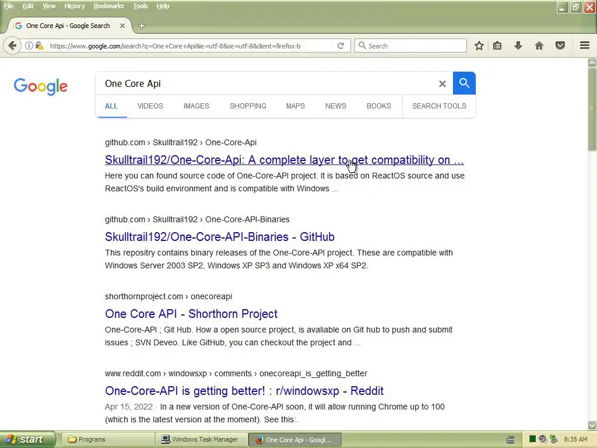Image resolution: width=597 pixels, height=448 pixels.
Task: Open One-Core-API-Binaries GitHub result link
Action: tap(220, 237)
